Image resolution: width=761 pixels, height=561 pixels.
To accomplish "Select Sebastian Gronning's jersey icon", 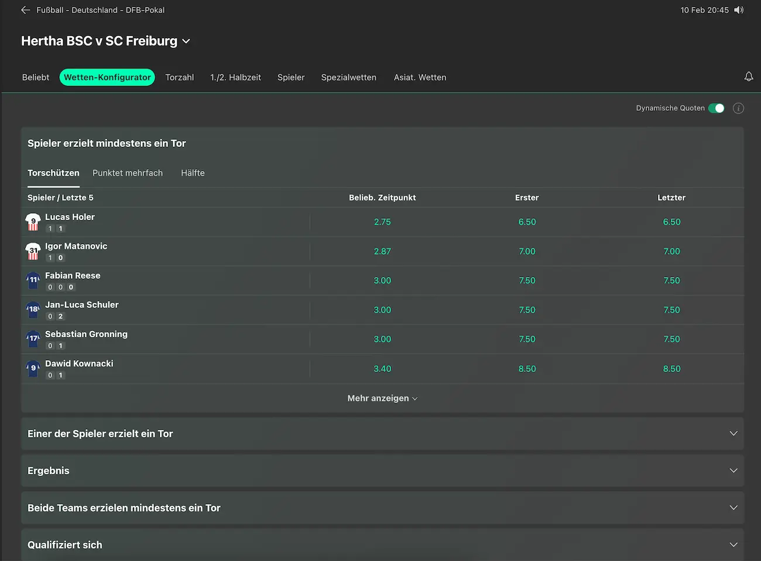I will [x=33, y=338].
